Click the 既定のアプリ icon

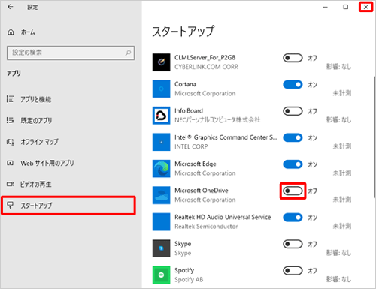click(10, 120)
